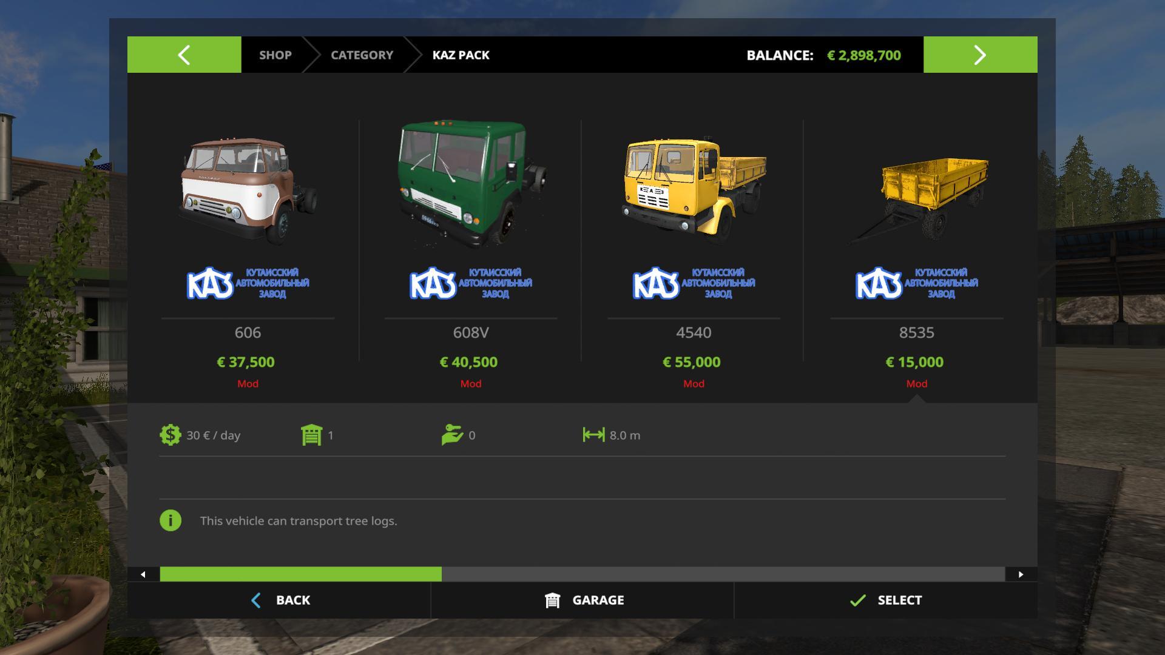1165x655 pixels.
Task: Click the scrollbar left arrow
Action: [x=143, y=574]
